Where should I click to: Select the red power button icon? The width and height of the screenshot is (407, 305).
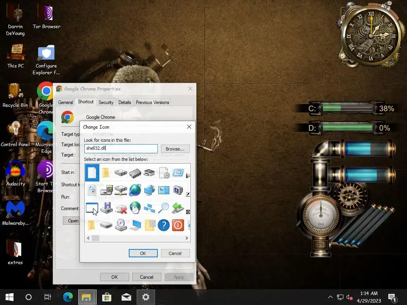click(178, 225)
